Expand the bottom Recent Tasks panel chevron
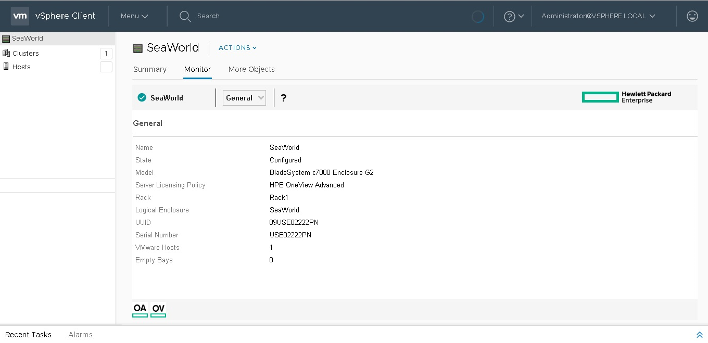The width and height of the screenshot is (708, 343). click(x=699, y=335)
